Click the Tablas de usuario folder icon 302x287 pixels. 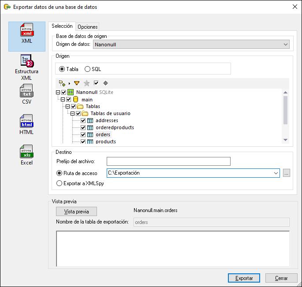pos(85,113)
